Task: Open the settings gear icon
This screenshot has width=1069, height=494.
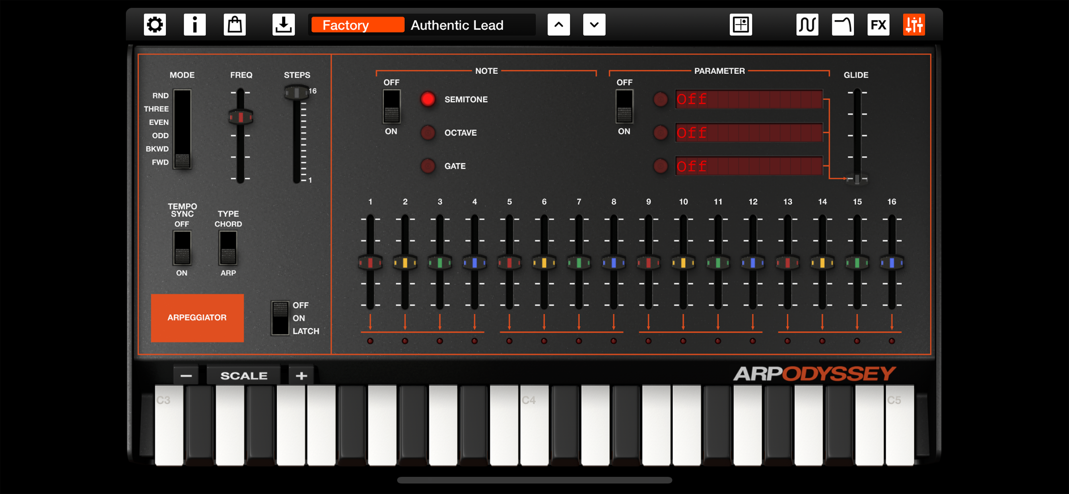Action: [x=155, y=25]
